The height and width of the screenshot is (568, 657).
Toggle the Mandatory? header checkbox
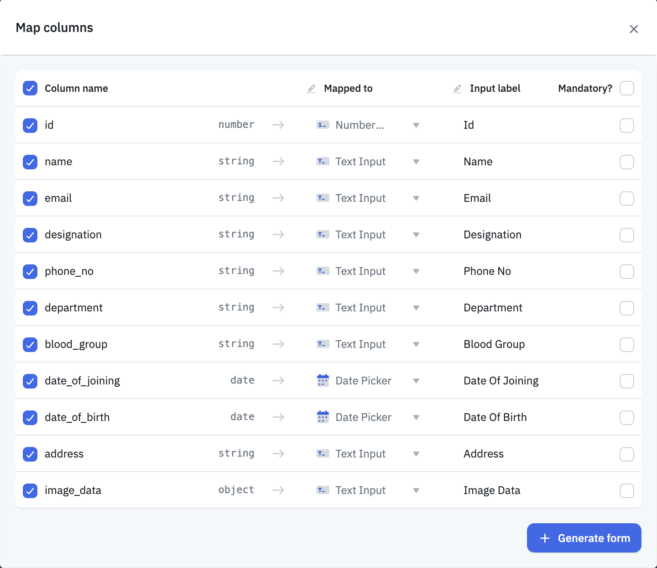click(x=627, y=88)
